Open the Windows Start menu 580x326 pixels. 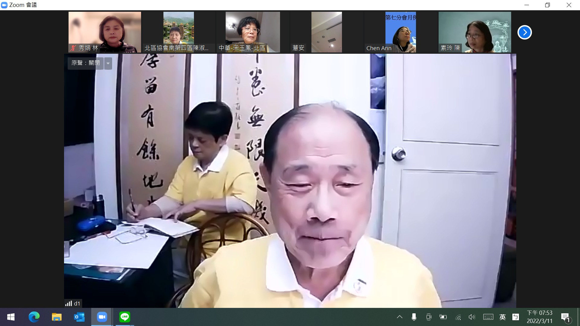click(x=11, y=317)
